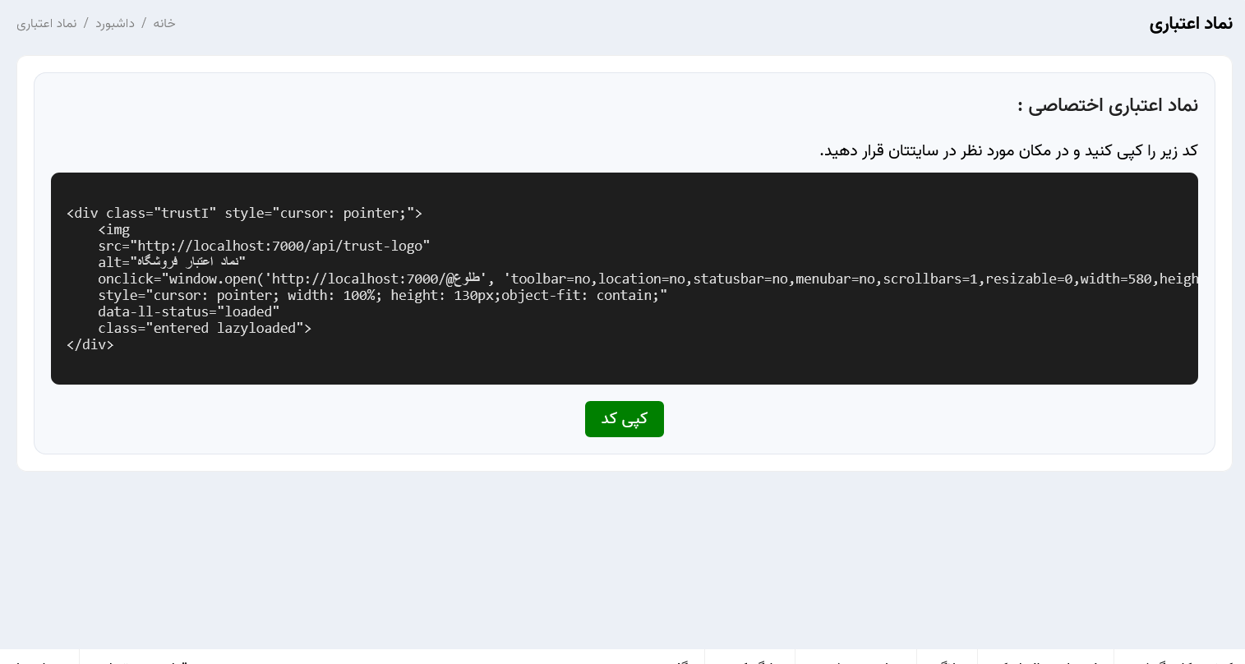Click the نماد اعتباری breadcrumb item
This screenshot has height=664, width=1245.
point(47,23)
